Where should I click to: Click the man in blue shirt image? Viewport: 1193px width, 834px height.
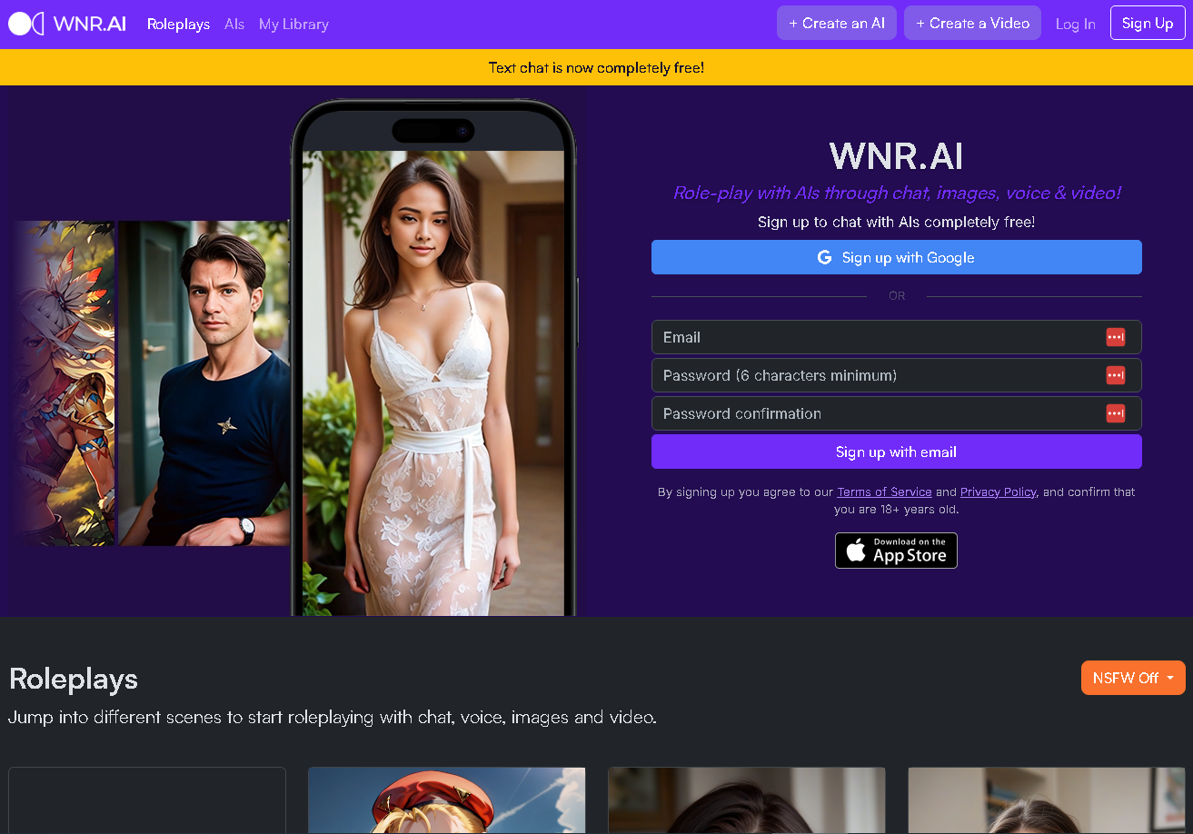tap(204, 382)
